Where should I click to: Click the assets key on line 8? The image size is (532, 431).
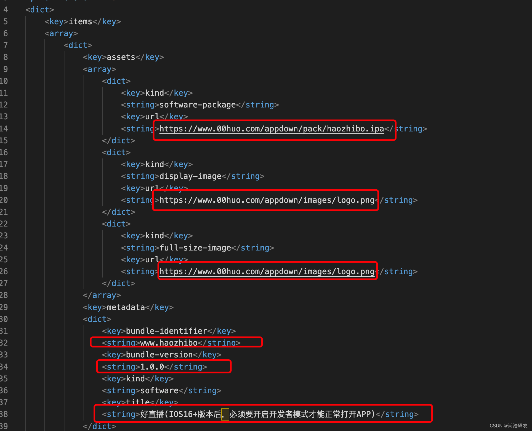click(x=121, y=57)
